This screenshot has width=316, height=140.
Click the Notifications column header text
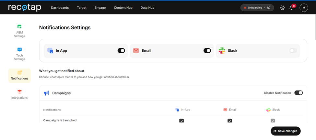pyautogui.click(x=52, y=110)
